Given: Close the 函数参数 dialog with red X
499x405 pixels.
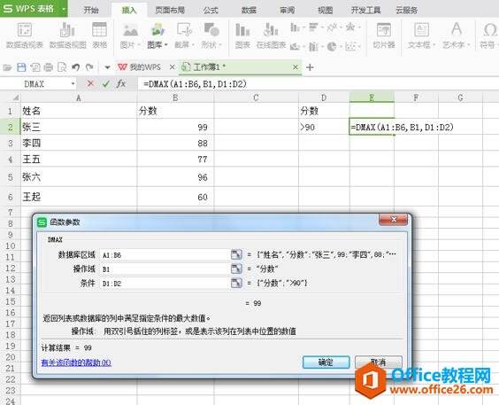Looking at the screenshot, I should 394,219.
